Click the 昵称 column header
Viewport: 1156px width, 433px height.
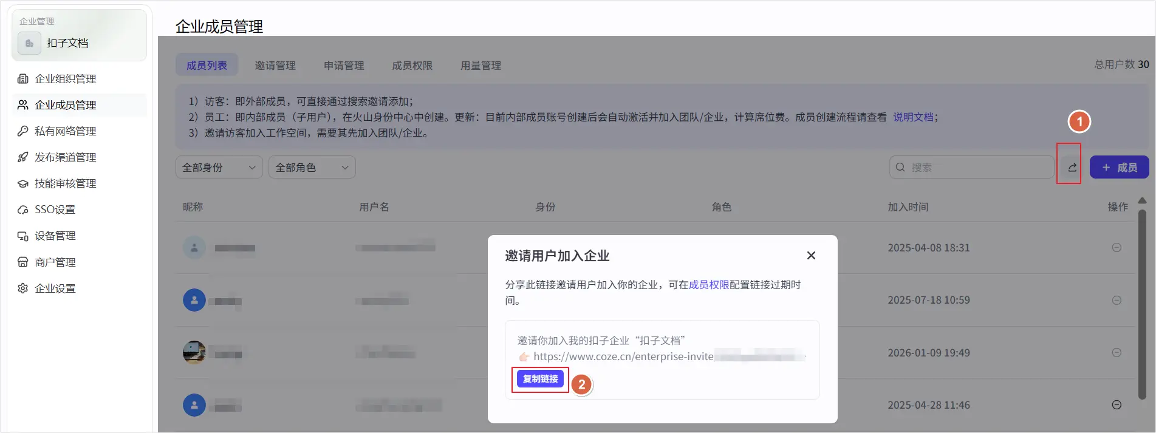click(x=193, y=207)
